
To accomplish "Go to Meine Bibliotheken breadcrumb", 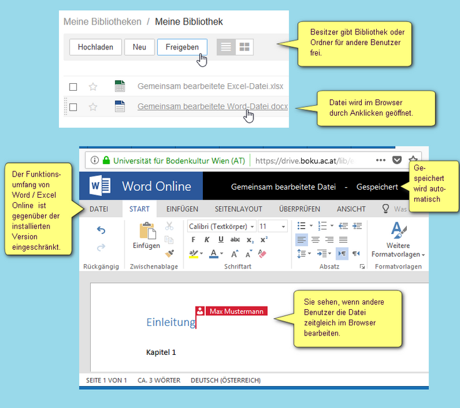I will 103,22.
